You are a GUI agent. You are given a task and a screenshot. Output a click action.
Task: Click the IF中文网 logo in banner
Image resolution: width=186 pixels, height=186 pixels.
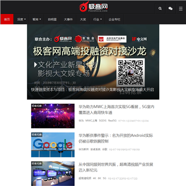139,39
